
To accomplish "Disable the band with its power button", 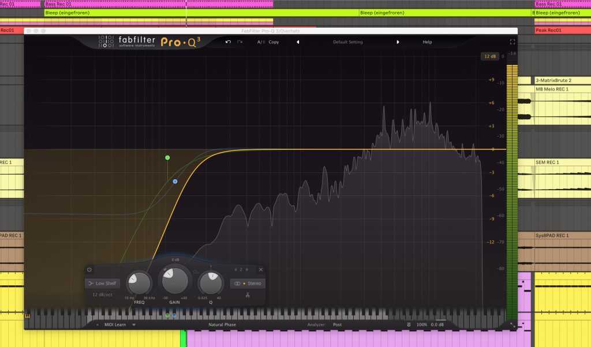I will point(89,270).
